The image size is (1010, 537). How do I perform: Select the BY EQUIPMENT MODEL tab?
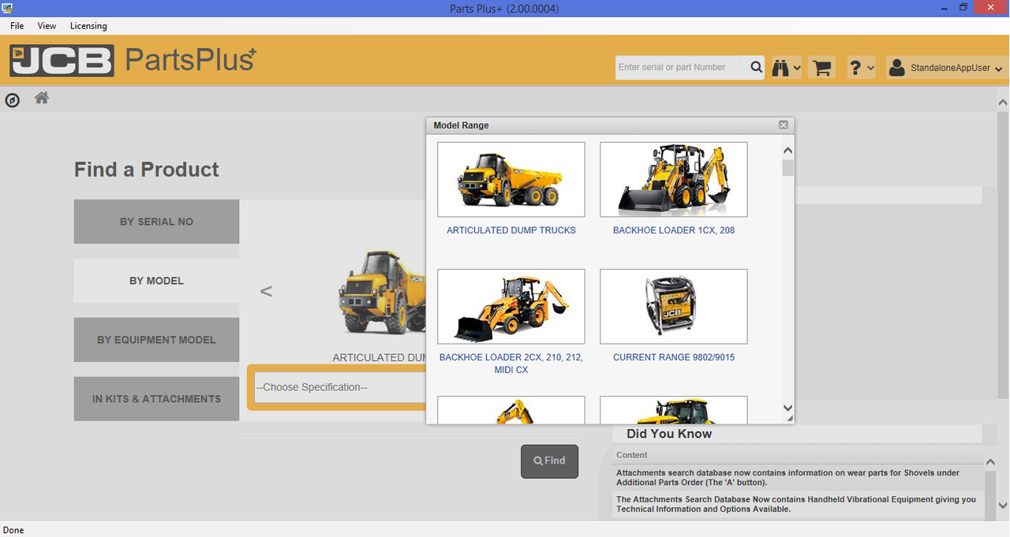tap(156, 340)
